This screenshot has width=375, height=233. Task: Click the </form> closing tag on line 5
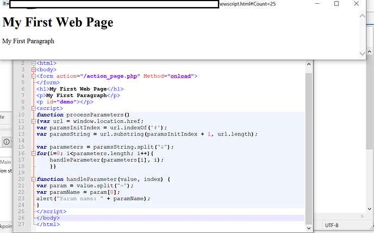[48, 83]
